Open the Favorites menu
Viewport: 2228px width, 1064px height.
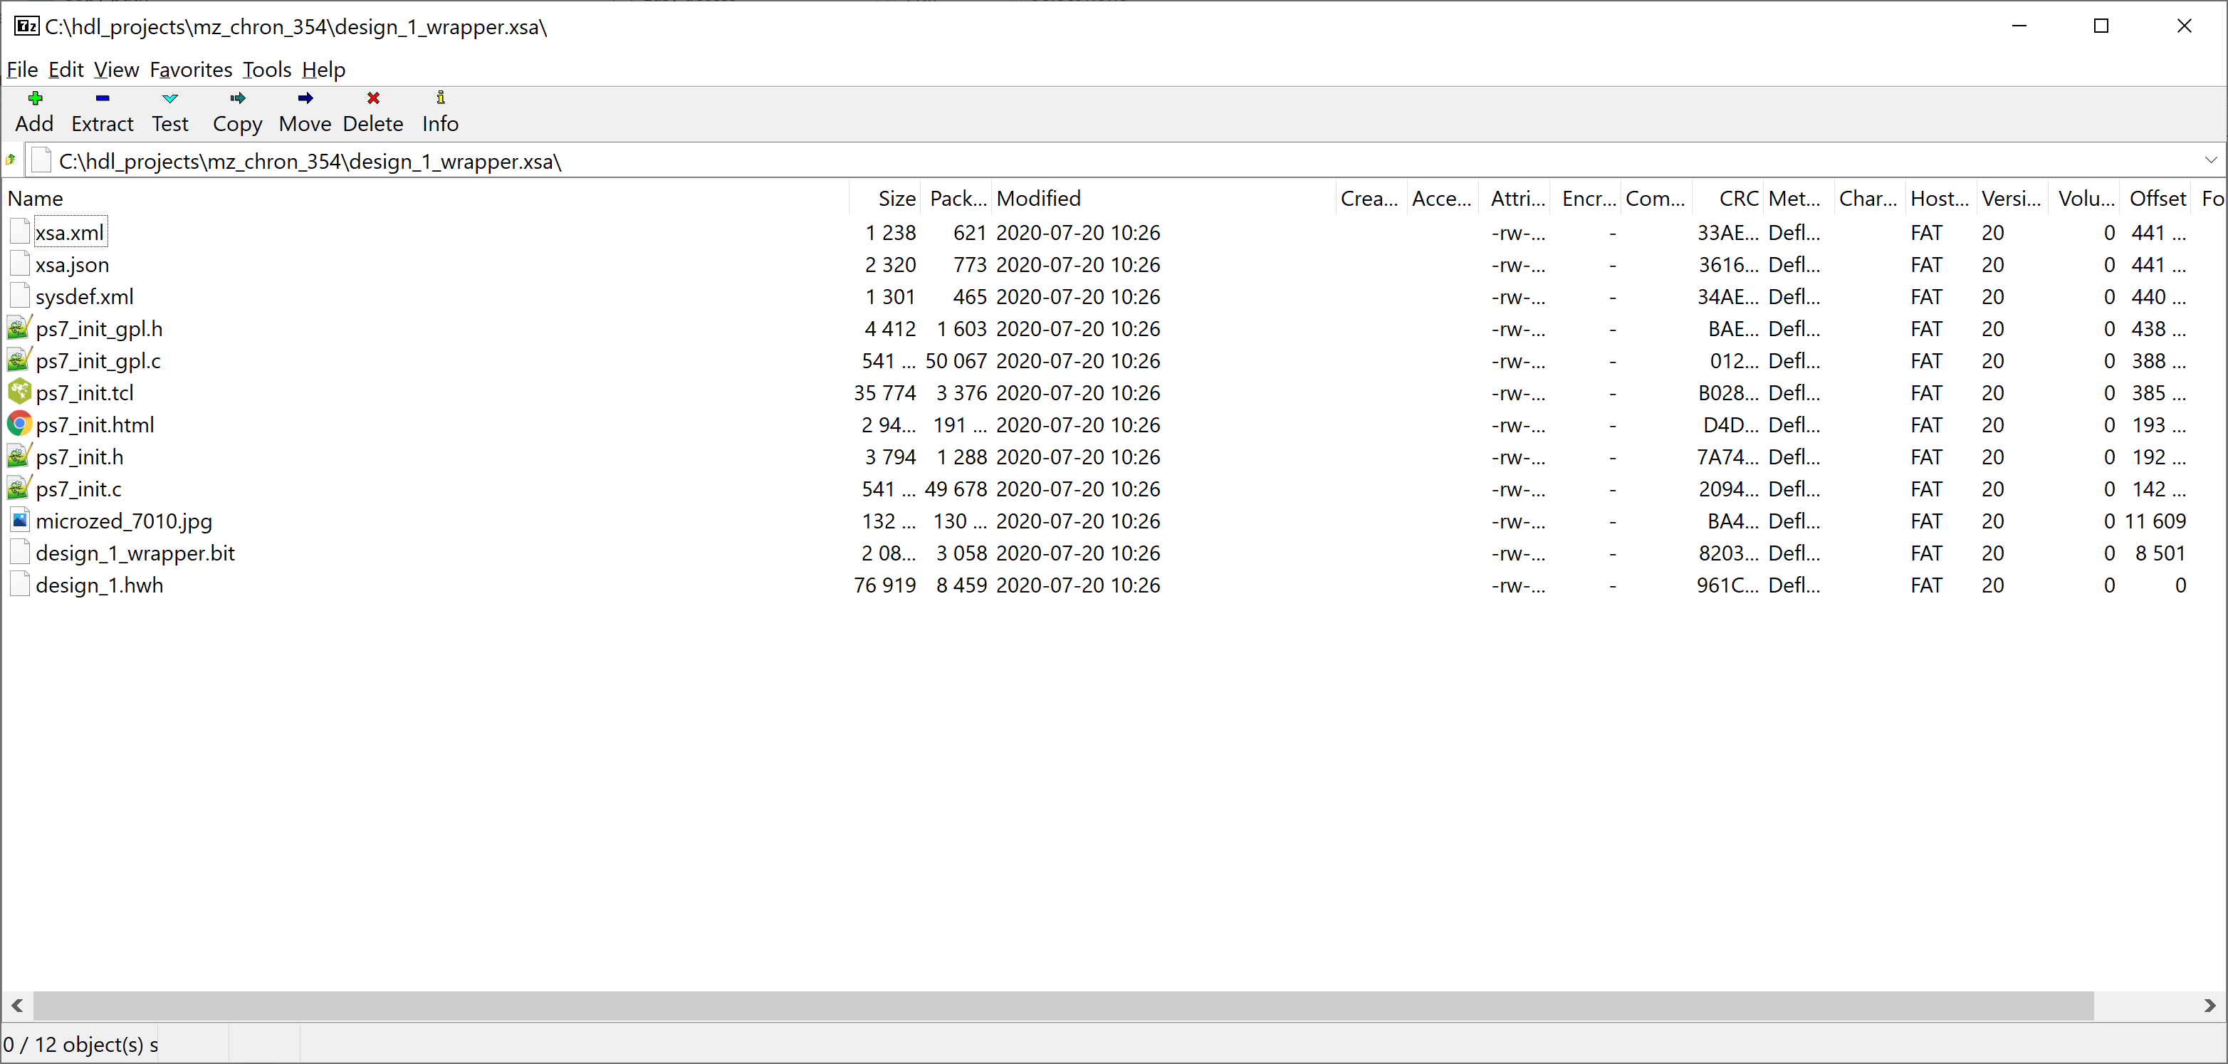(190, 69)
